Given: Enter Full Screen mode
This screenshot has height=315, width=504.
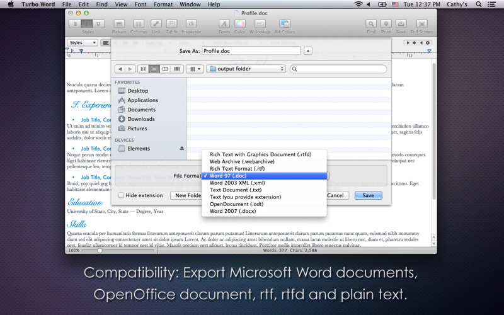Looking at the screenshot, I should pos(421,24).
